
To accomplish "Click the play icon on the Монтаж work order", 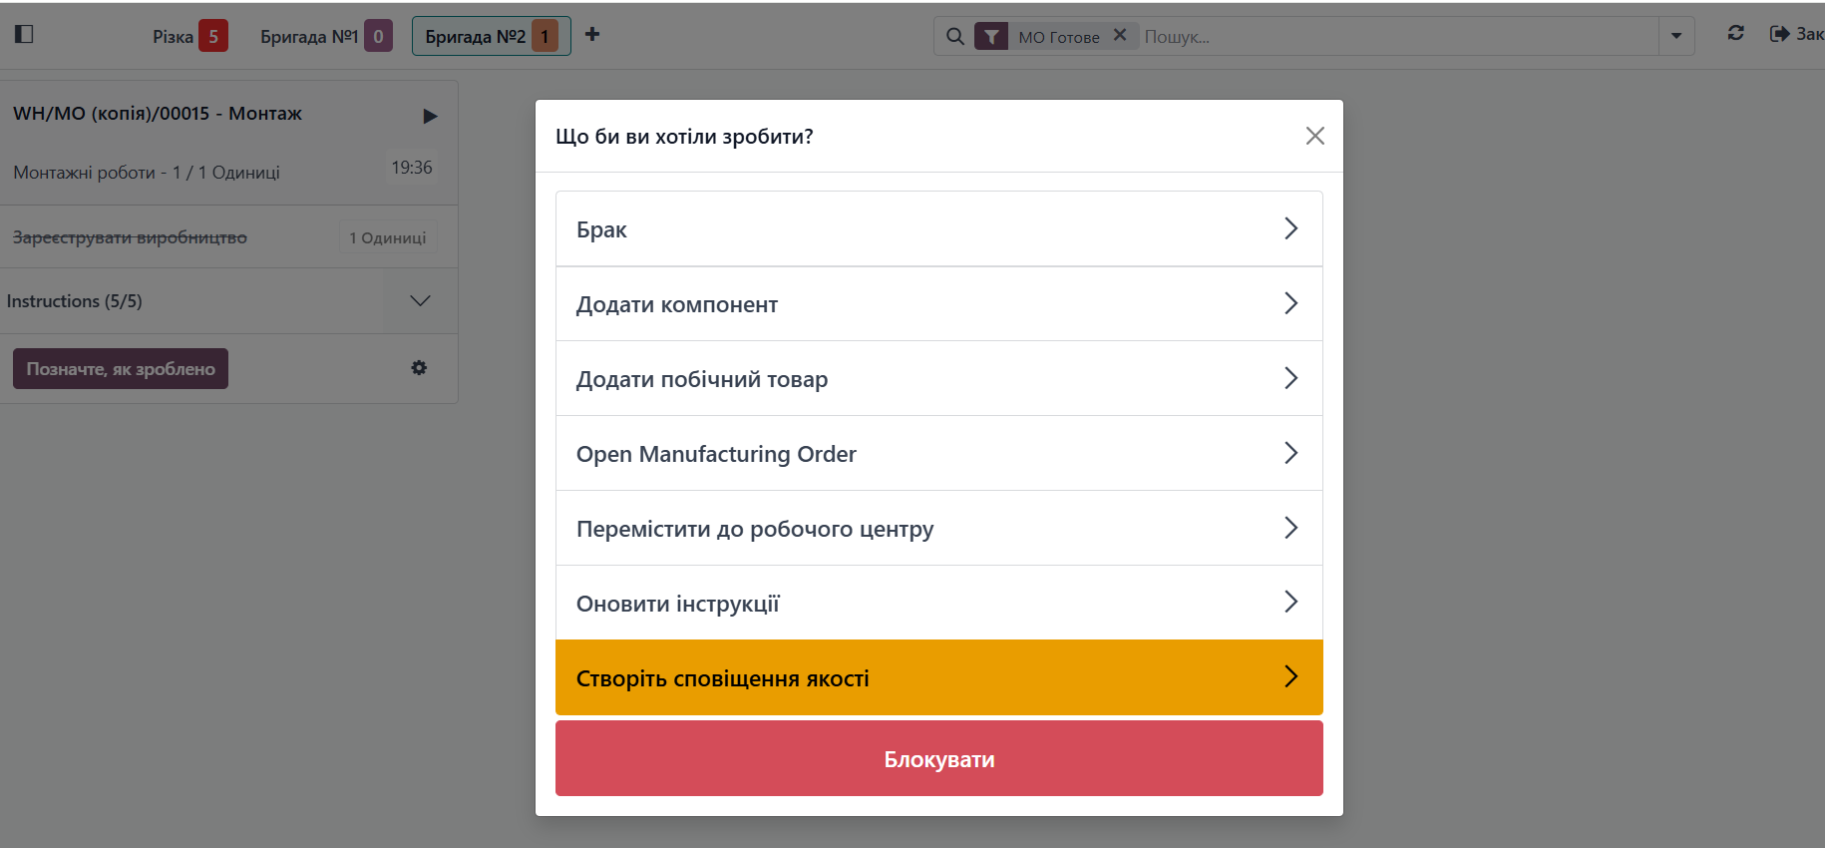I will 430,116.
